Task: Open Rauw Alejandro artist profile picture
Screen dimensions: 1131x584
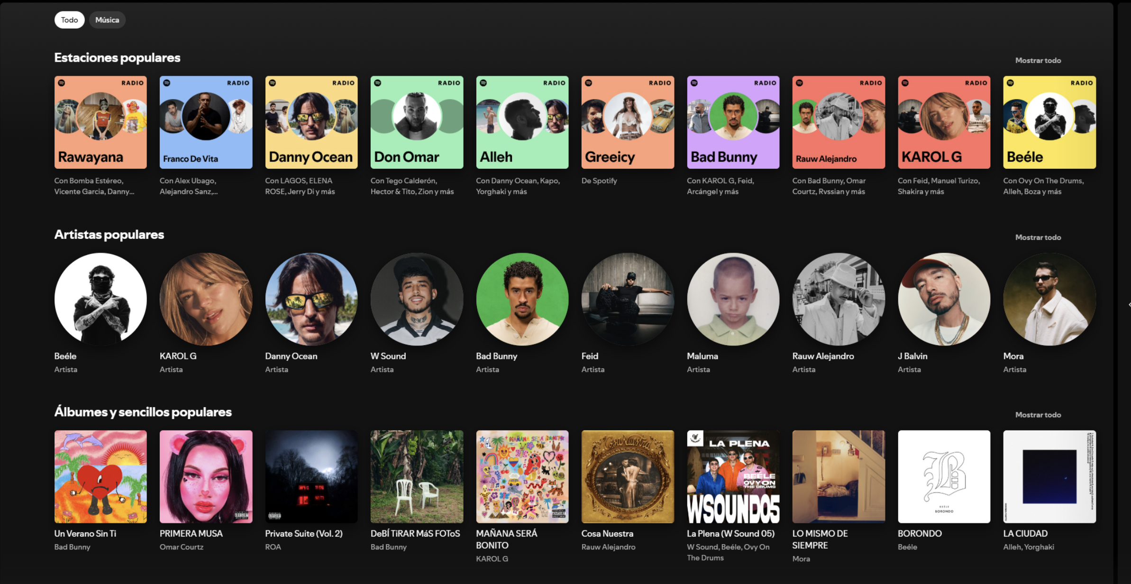Action: click(839, 299)
